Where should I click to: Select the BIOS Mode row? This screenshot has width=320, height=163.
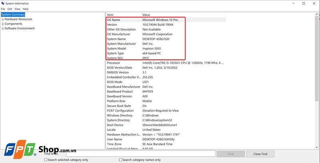[x=166, y=82]
